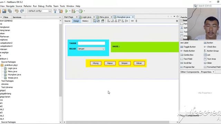
Task: Switch to the Source view tab
Action: pos(67,21)
